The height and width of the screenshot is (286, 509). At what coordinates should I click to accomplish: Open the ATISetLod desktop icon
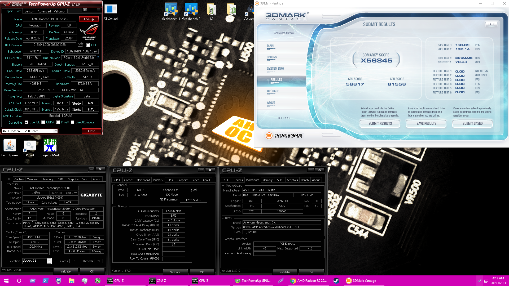(x=111, y=12)
